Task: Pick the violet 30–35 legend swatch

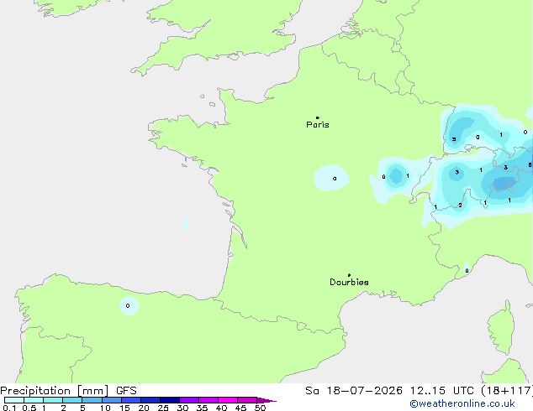Action: tap(188, 400)
